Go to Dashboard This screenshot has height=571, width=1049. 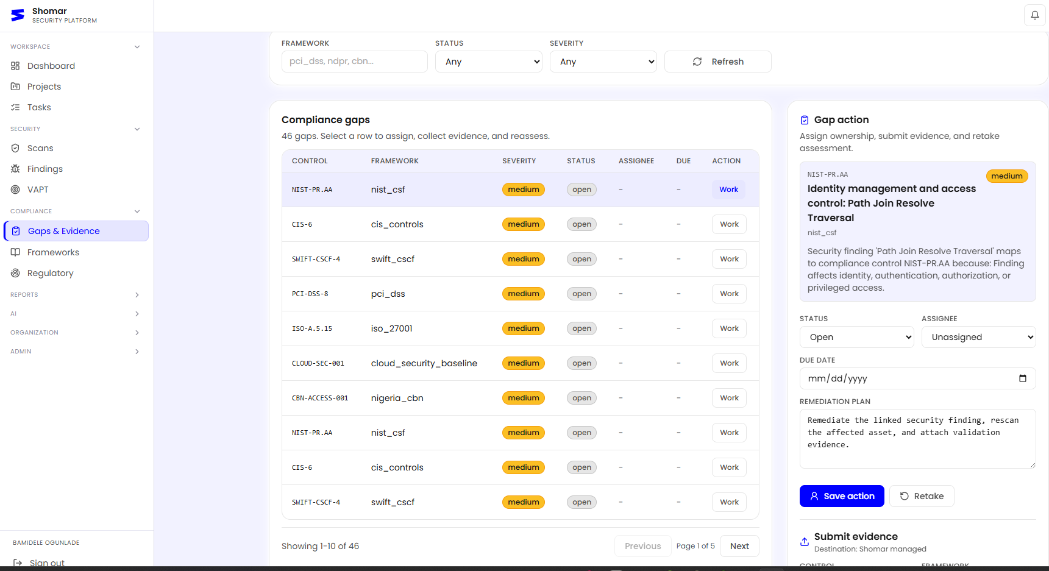(76, 66)
